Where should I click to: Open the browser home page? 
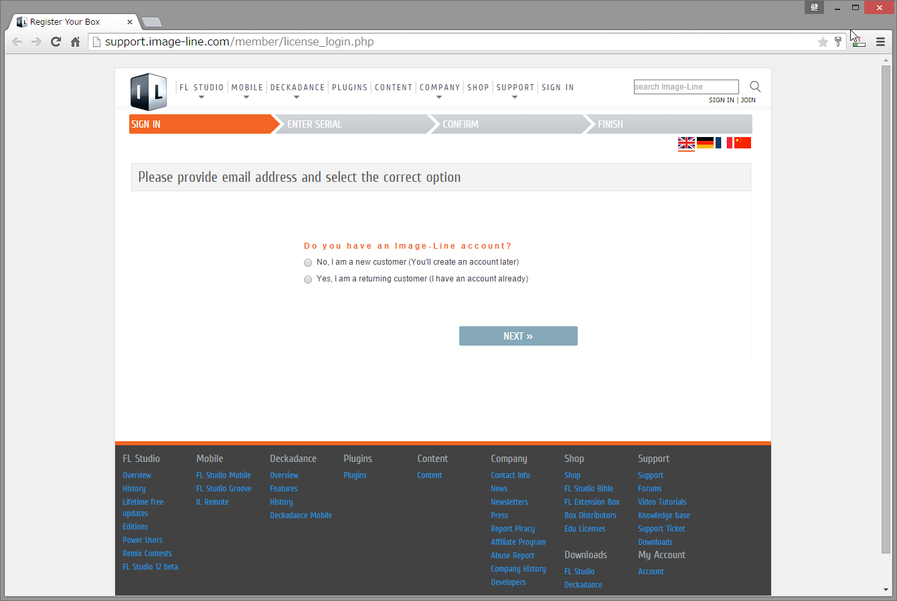[x=75, y=41]
